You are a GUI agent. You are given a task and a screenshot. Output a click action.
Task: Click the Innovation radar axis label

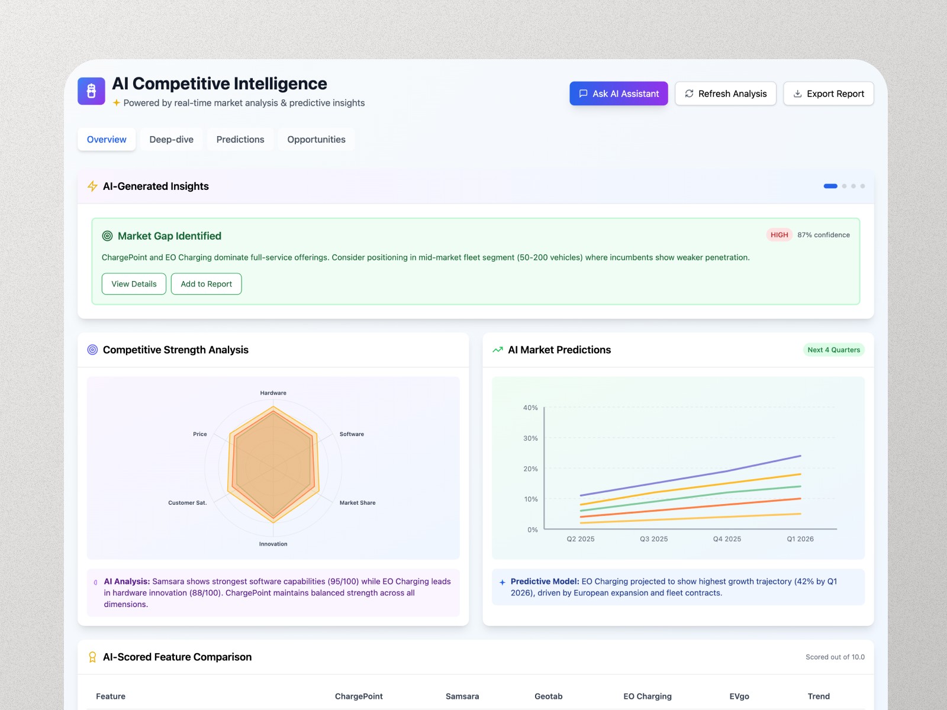(273, 544)
